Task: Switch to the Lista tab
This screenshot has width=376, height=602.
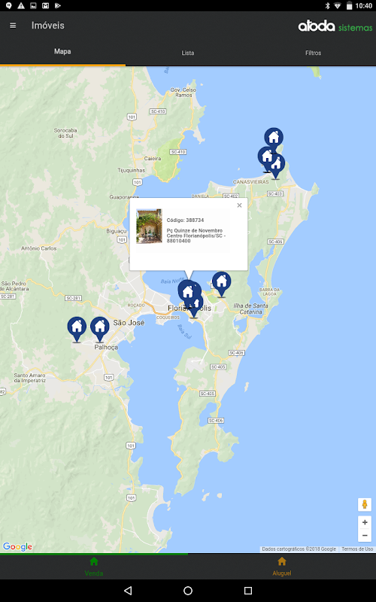Action: pos(187,53)
